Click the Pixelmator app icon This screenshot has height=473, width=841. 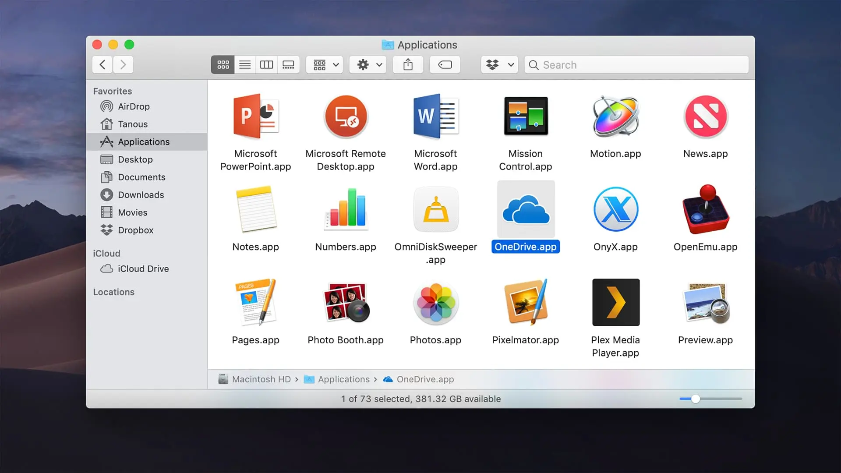coord(525,303)
